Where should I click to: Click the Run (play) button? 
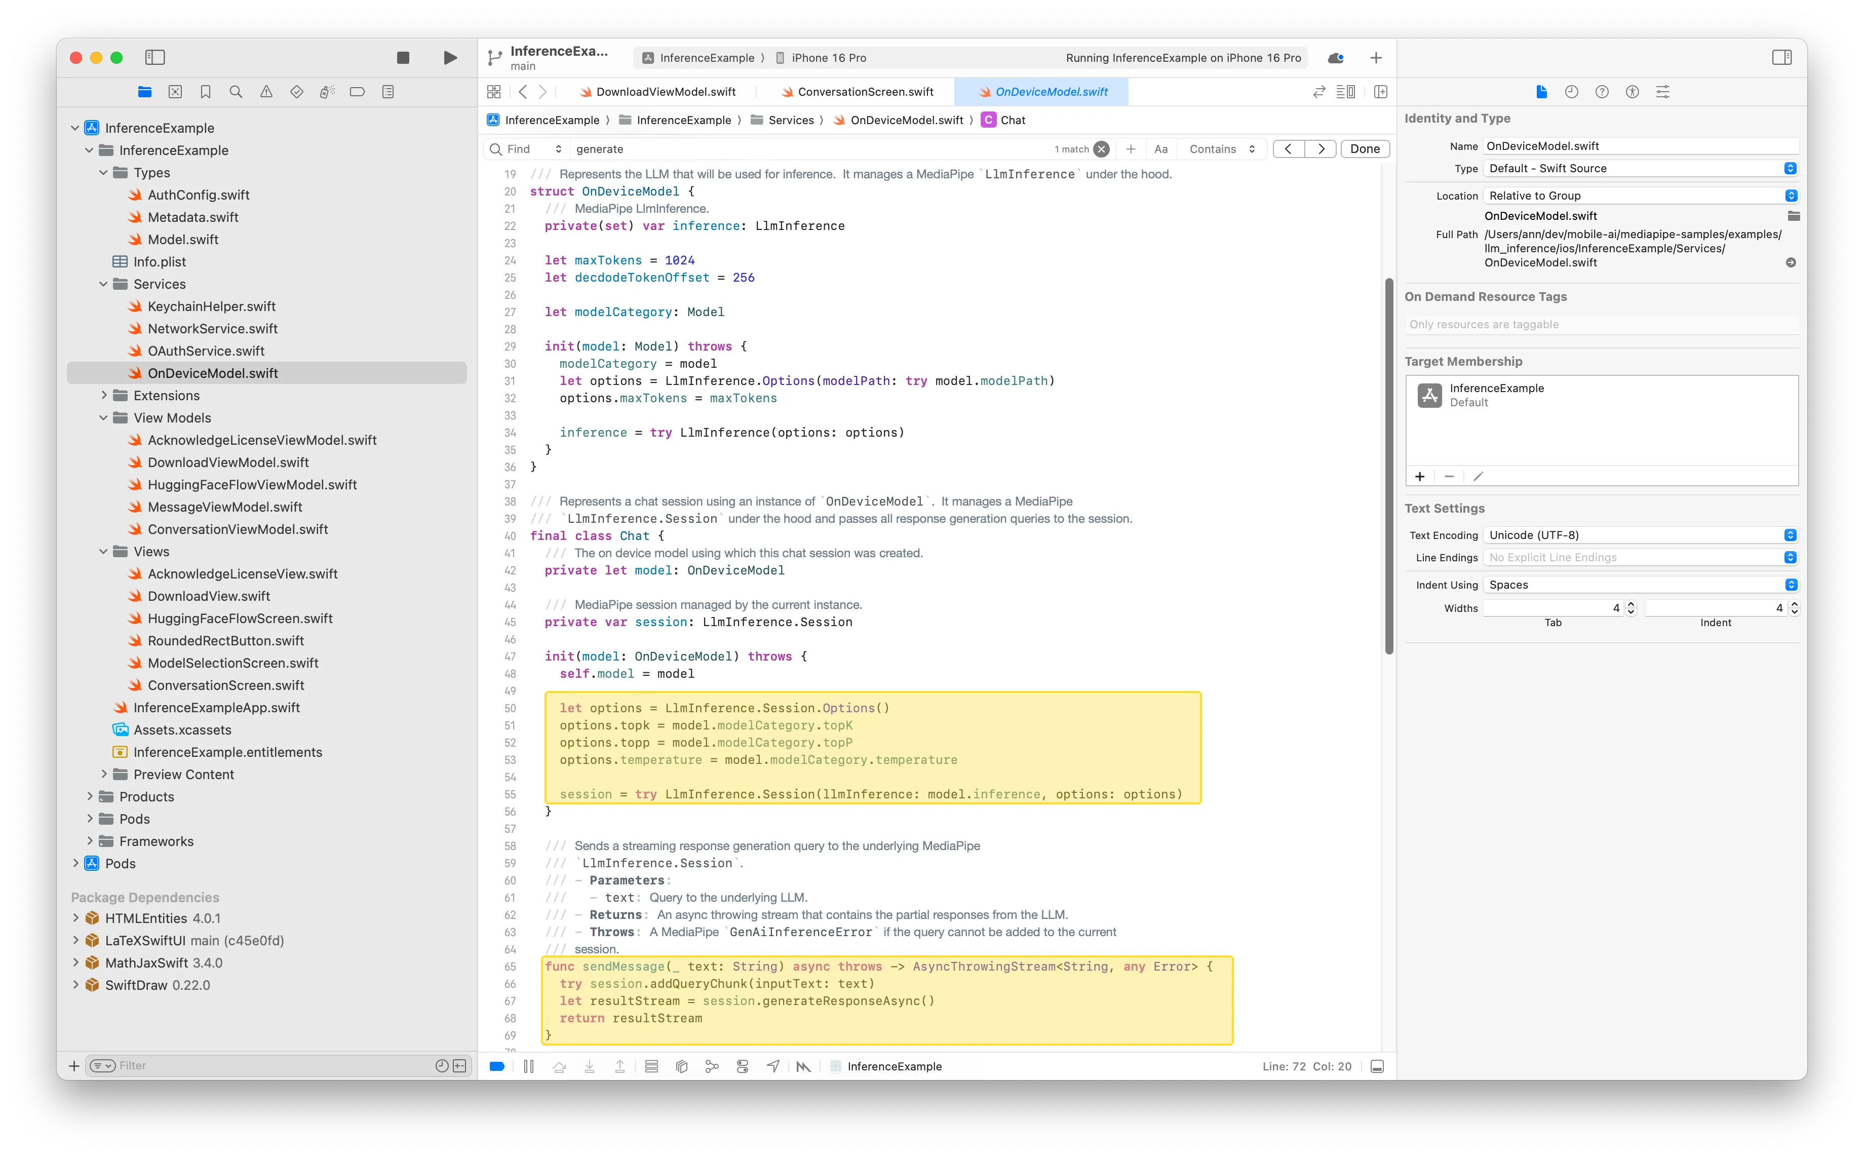(x=450, y=58)
